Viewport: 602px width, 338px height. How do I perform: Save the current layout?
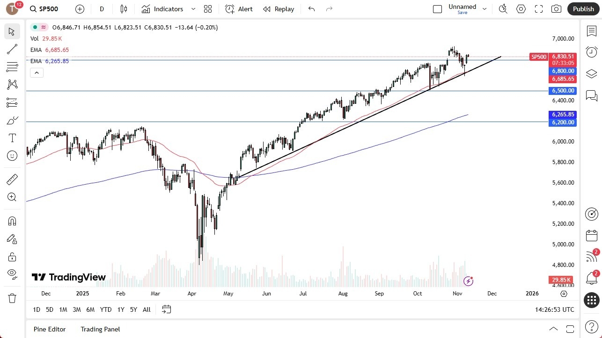(462, 13)
